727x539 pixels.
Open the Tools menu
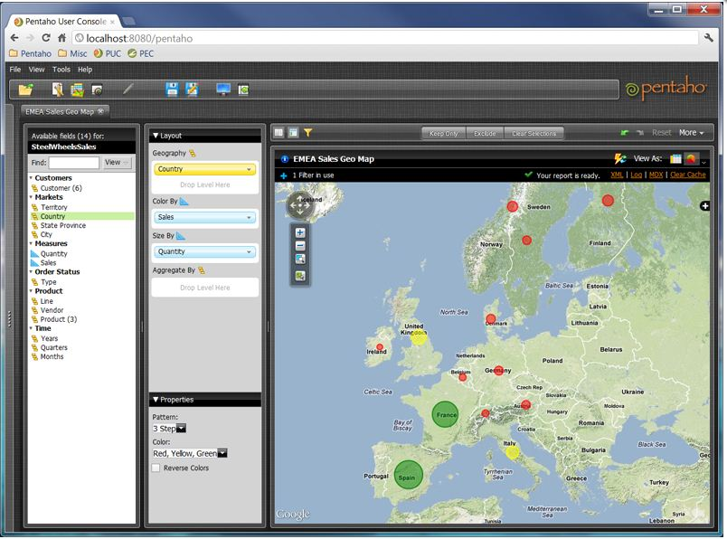[x=60, y=69]
